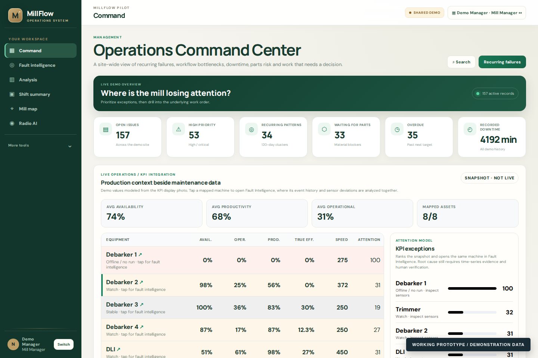Viewport: 538px width, 358px height.
Task: Click the Recorded Downtime clock icon
Action: point(470,129)
